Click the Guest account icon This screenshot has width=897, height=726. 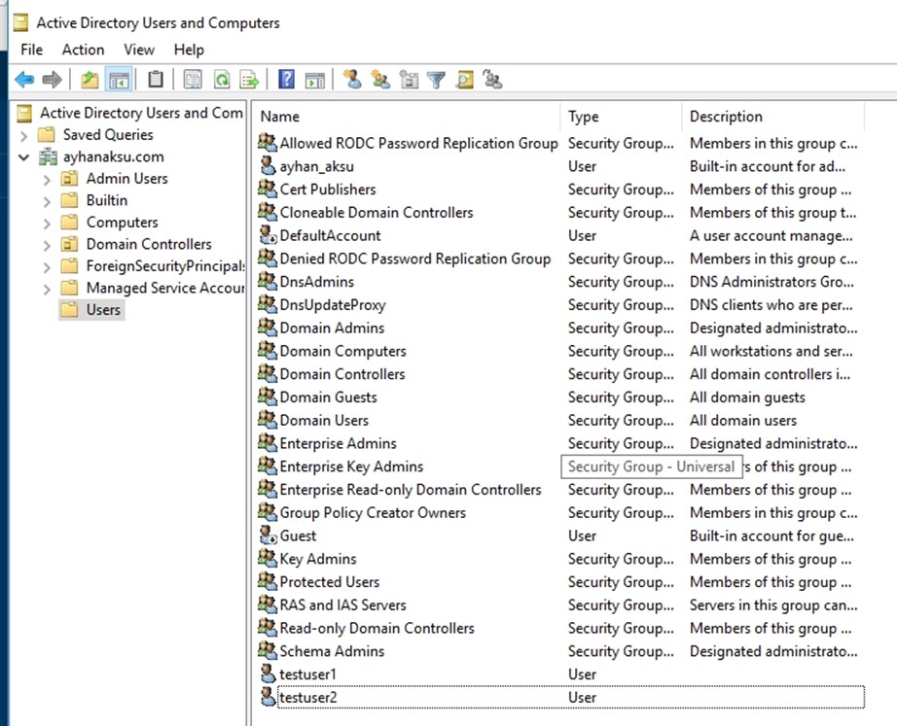[x=268, y=536]
